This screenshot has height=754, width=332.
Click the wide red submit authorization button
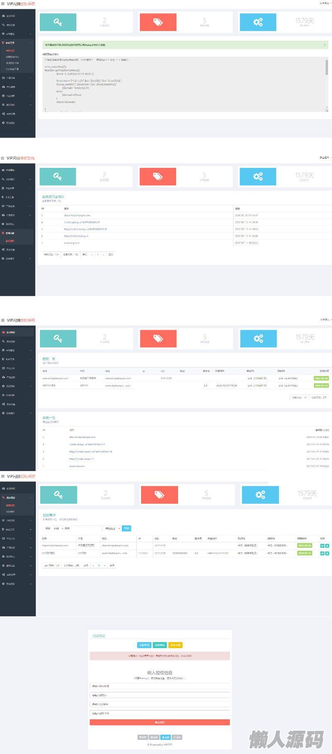160,722
